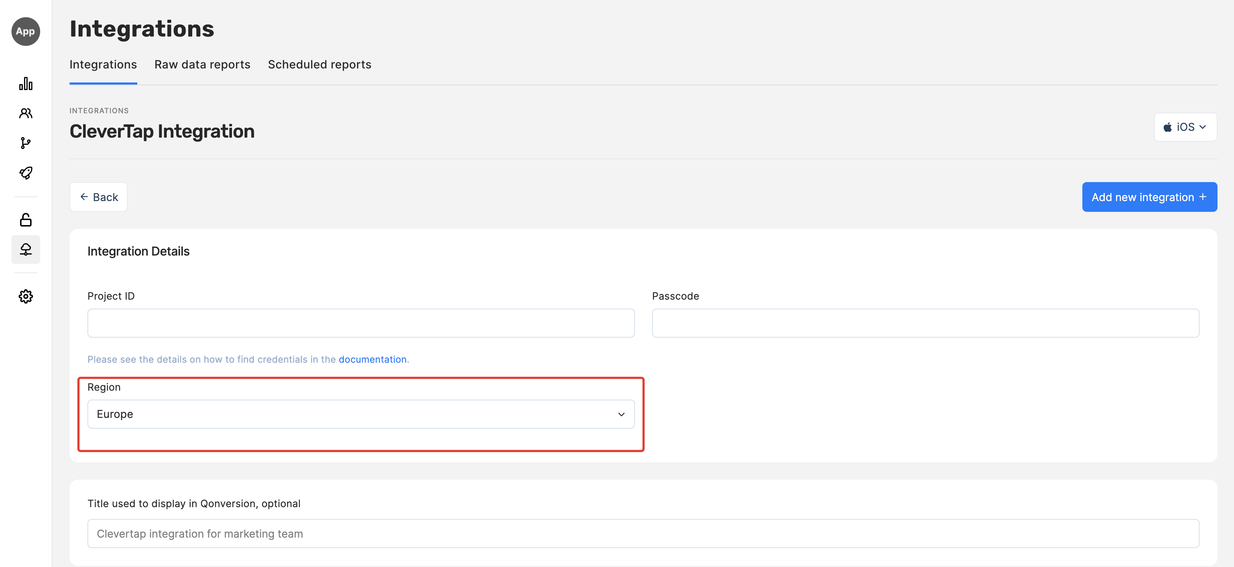Expand the iOS platform dropdown
This screenshot has height=567, width=1234.
[1185, 127]
